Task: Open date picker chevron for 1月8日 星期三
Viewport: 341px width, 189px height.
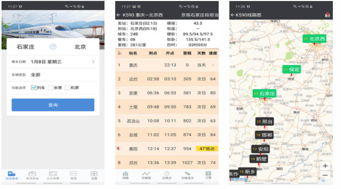Action: point(93,62)
